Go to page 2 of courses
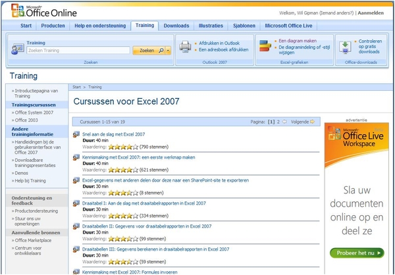Viewport: 395px width, 275px height. click(x=278, y=122)
